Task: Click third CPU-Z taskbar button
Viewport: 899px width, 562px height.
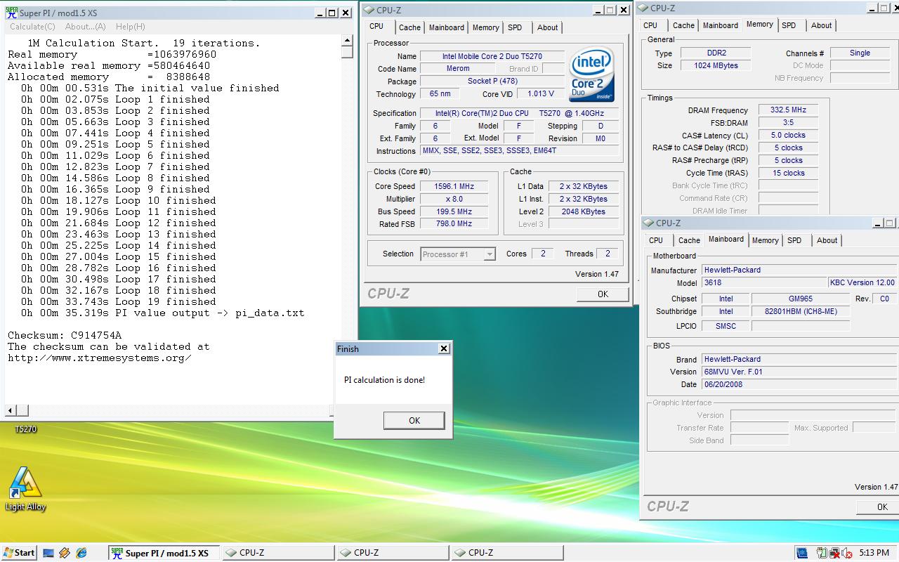Action: 507,553
